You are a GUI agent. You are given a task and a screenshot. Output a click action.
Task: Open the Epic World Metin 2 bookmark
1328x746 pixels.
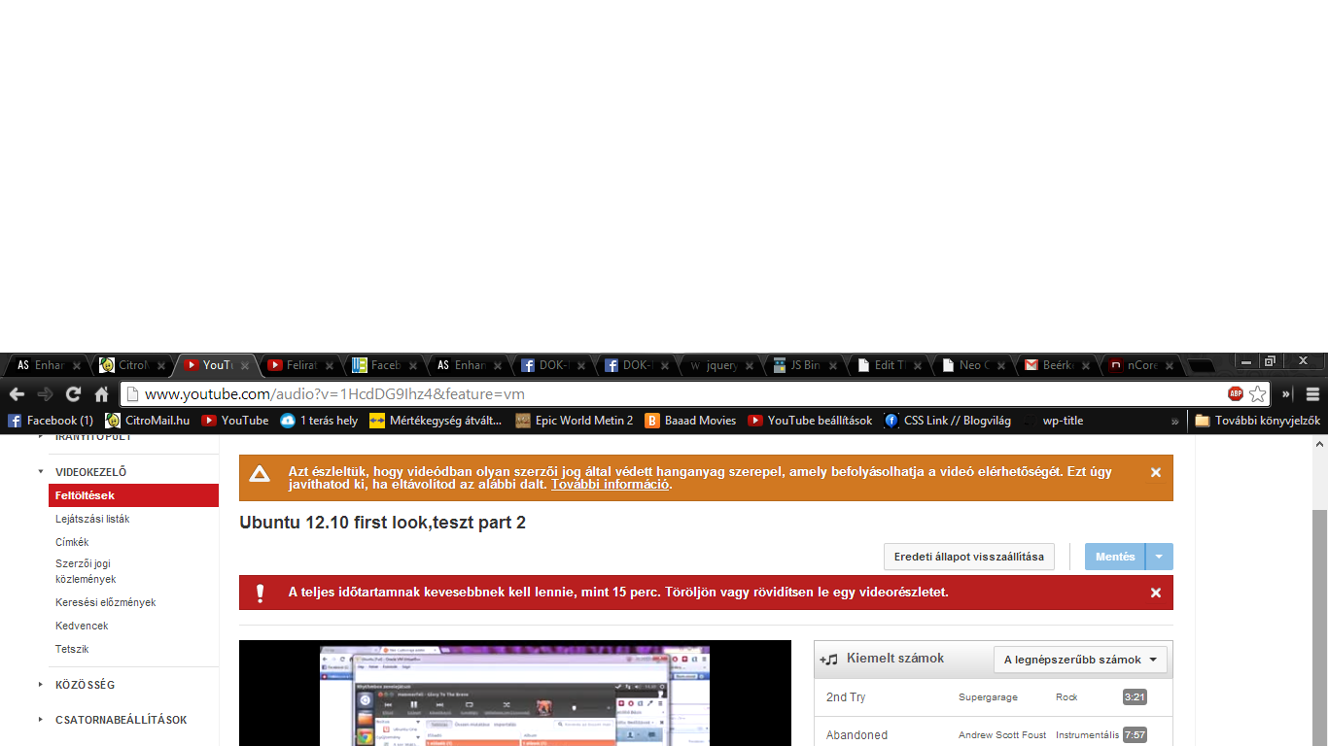[x=575, y=421]
